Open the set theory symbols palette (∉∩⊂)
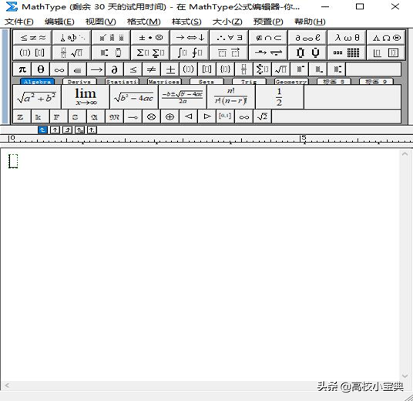413x401 pixels. pos(268,38)
